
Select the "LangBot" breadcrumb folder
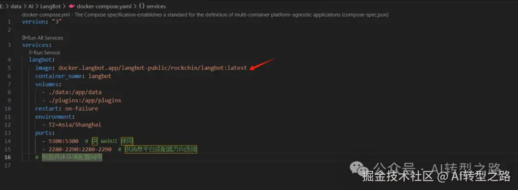[x=50, y=6]
